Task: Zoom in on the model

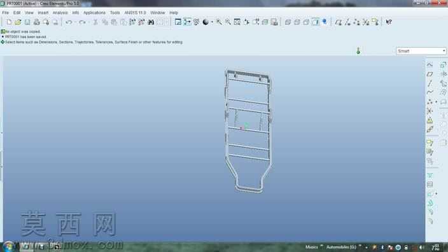Action: (x=219, y=22)
